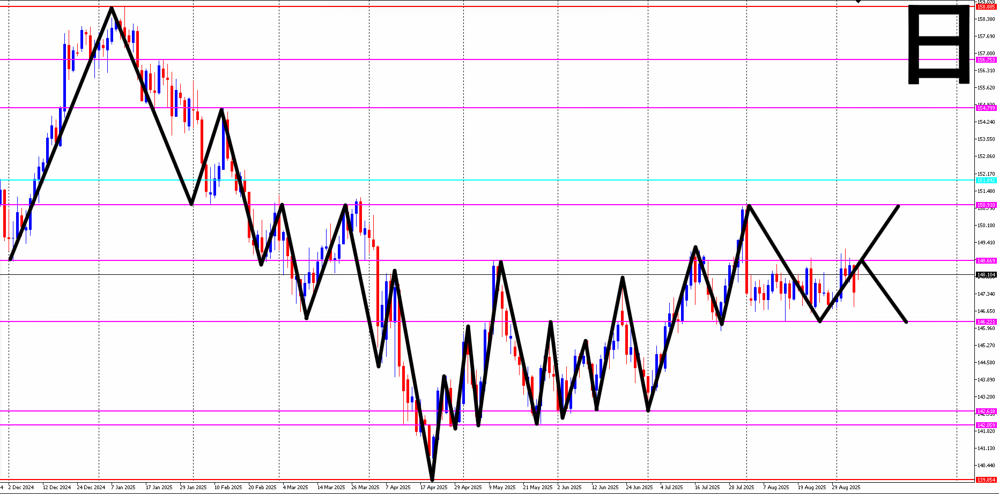Viewport: 999px width, 494px height.
Task: Click 147.340 on the price axis
Action: (987, 294)
